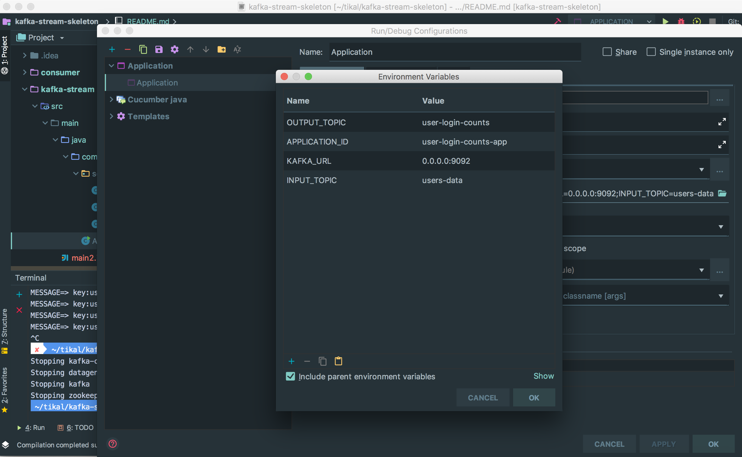
Task: Build project with hammer icon
Action: [x=557, y=21]
